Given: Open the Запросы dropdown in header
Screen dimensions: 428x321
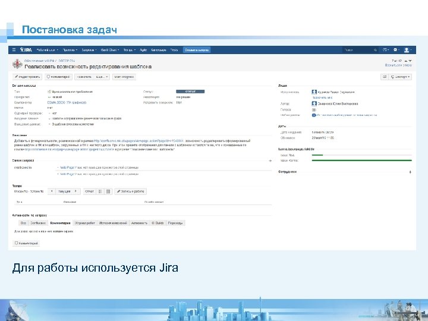Looking at the screenshot, I should (89, 50).
